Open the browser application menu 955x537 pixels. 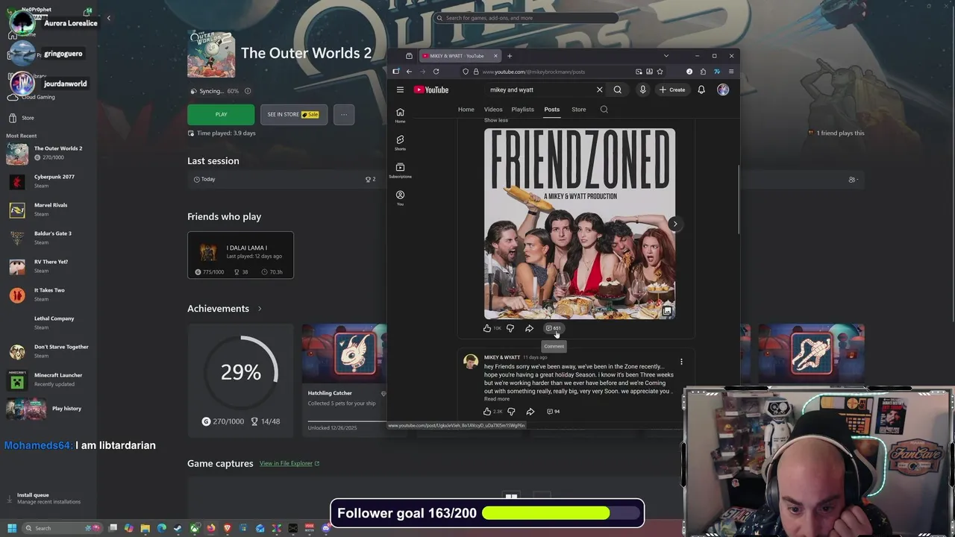click(x=731, y=72)
